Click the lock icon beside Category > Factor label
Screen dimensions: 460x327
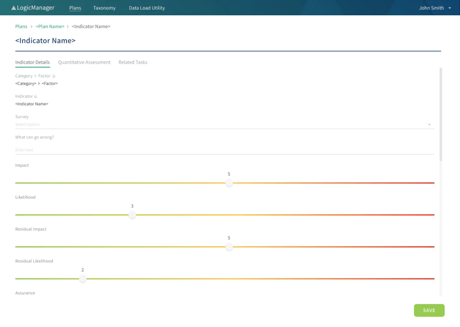pos(54,76)
